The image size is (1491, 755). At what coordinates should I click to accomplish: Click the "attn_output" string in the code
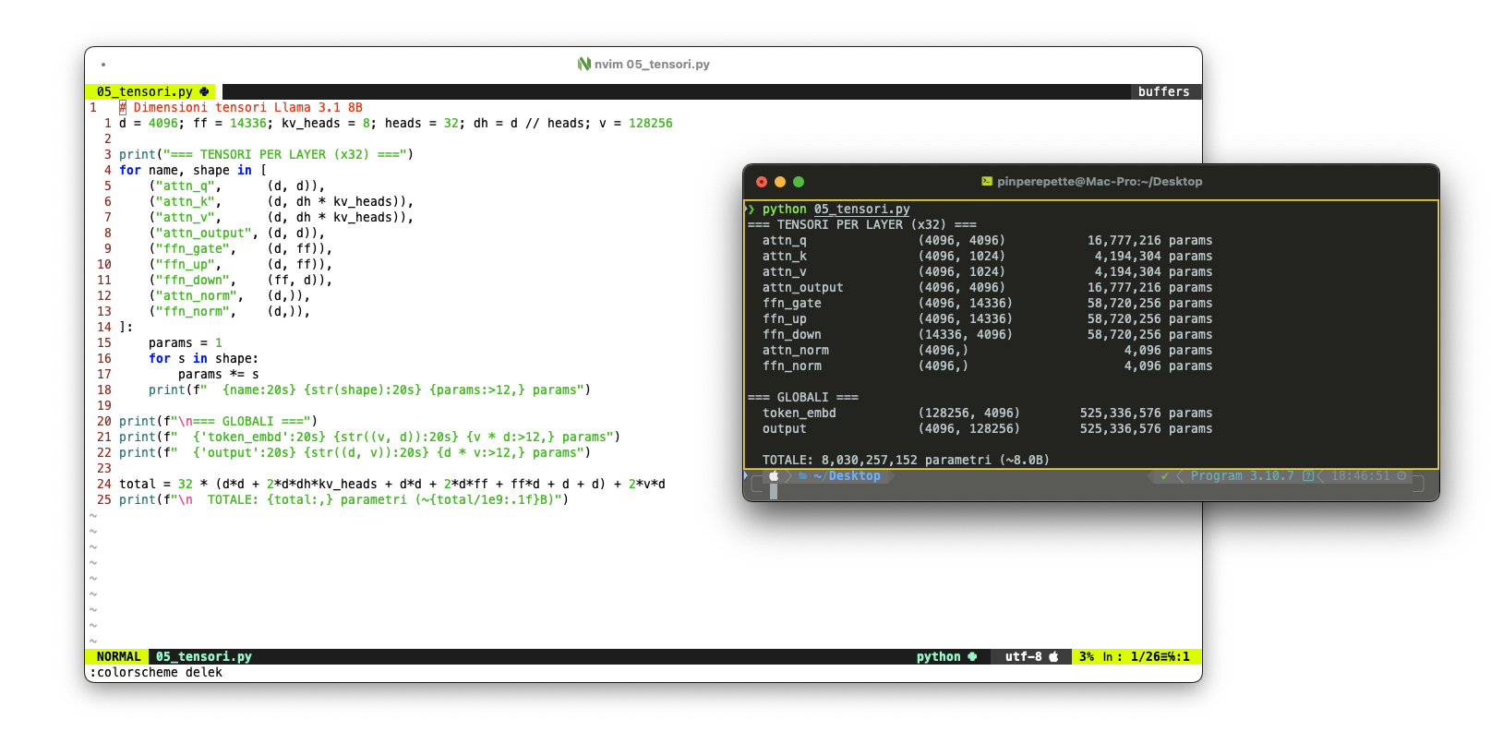coord(203,233)
